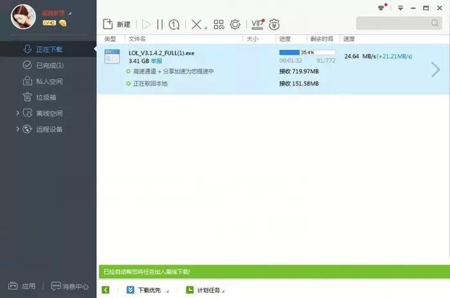The width and height of the screenshot is (450, 298).
Task: Open 私人空间 in the sidebar
Action: [x=48, y=82]
